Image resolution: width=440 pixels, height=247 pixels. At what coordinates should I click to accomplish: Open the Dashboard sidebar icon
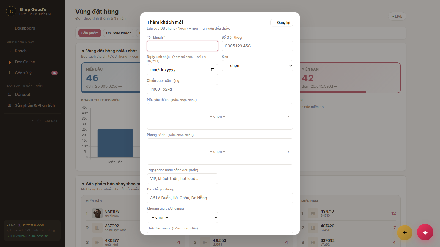10,29
